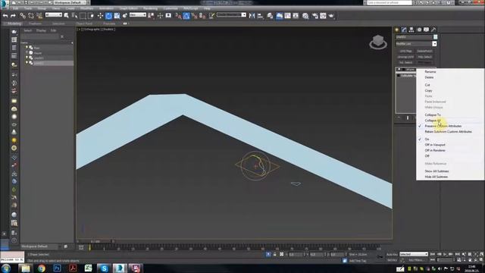The height and width of the screenshot is (273, 485).
Task: Choose Collapse All from context menu
Action: [433, 121]
